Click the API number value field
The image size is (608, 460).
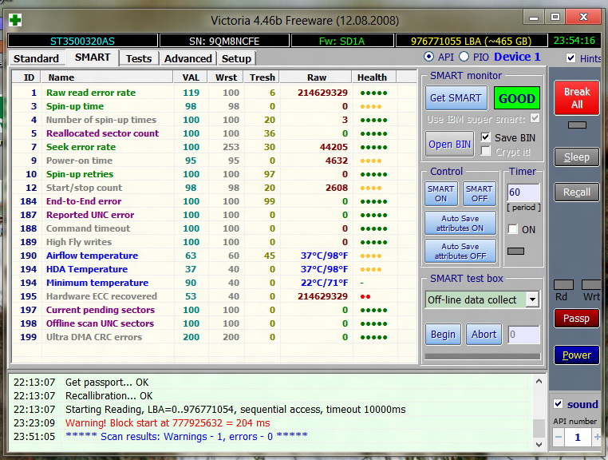[x=578, y=437]
